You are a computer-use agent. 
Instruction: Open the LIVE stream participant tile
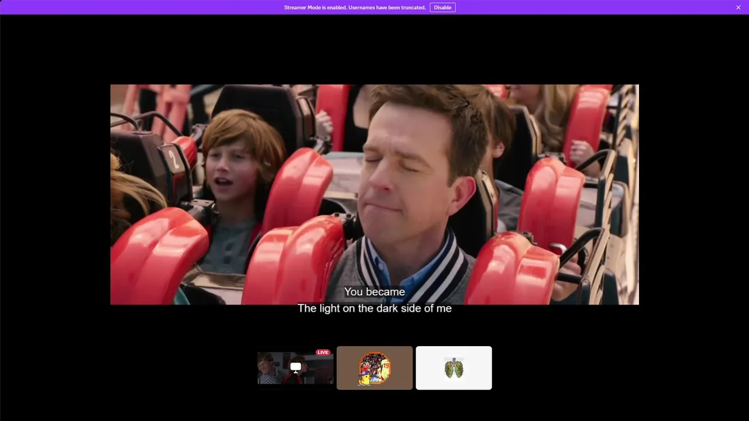[x=296, y=368]
